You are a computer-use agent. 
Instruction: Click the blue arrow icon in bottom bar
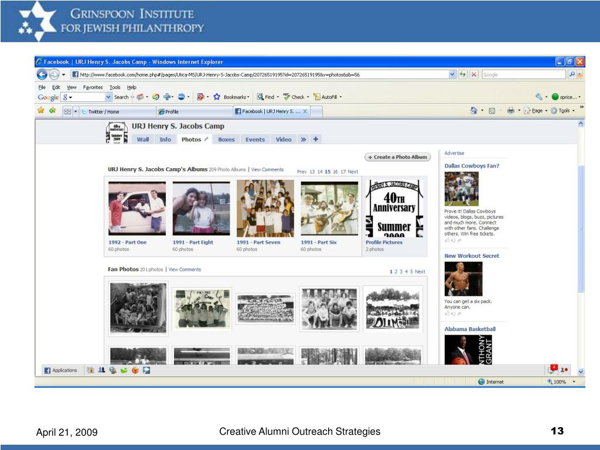(146, 370)
